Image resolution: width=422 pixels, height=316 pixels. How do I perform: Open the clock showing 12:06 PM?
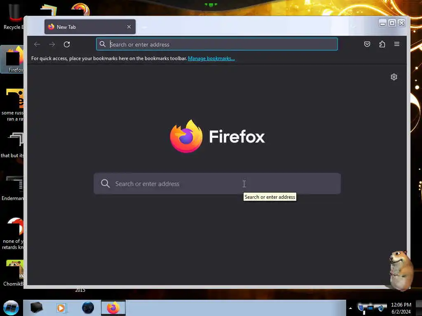(x=401, y=308)
